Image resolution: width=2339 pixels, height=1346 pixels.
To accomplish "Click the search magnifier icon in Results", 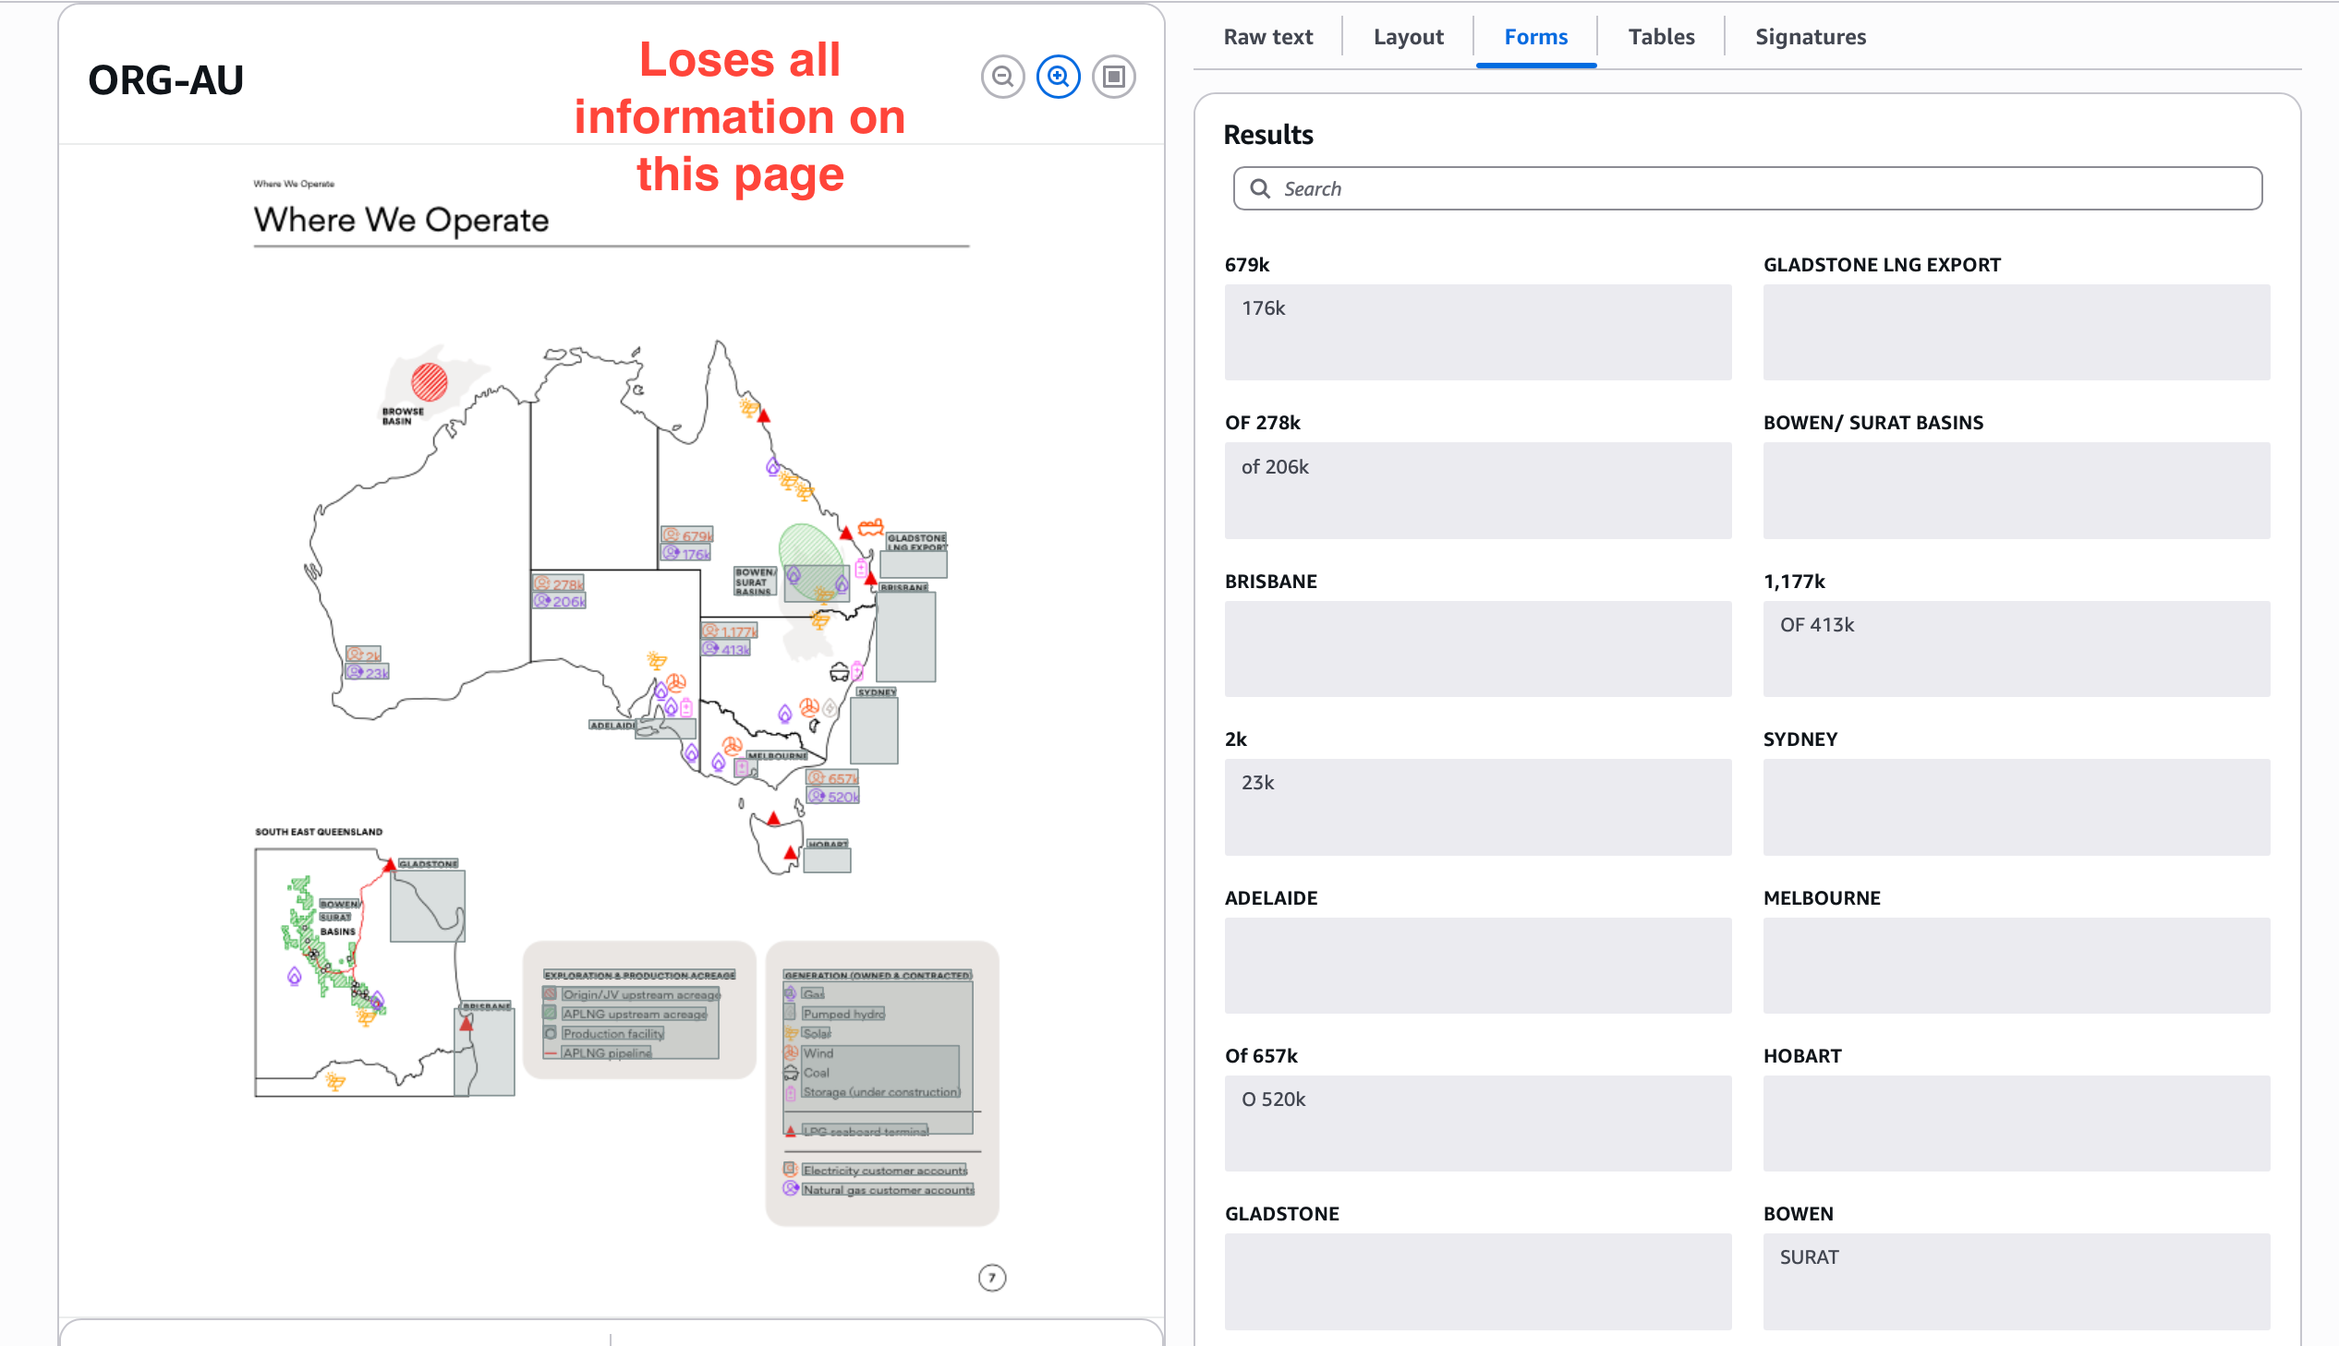I will pyautogui.click(x=1260, y=188).
